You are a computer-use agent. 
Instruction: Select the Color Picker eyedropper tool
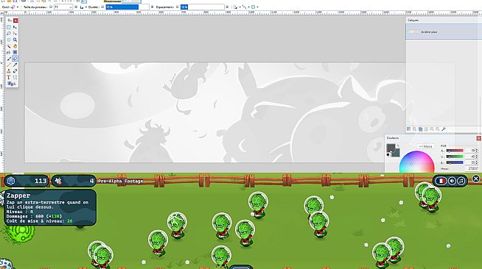click(15, 65)
